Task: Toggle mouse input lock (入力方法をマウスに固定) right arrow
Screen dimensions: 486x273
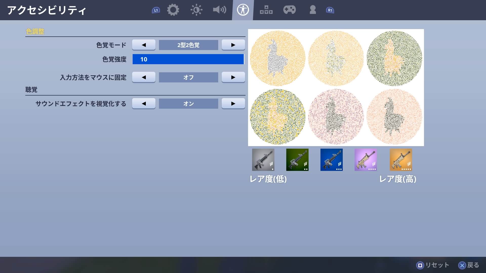Action: coord(233,77)
